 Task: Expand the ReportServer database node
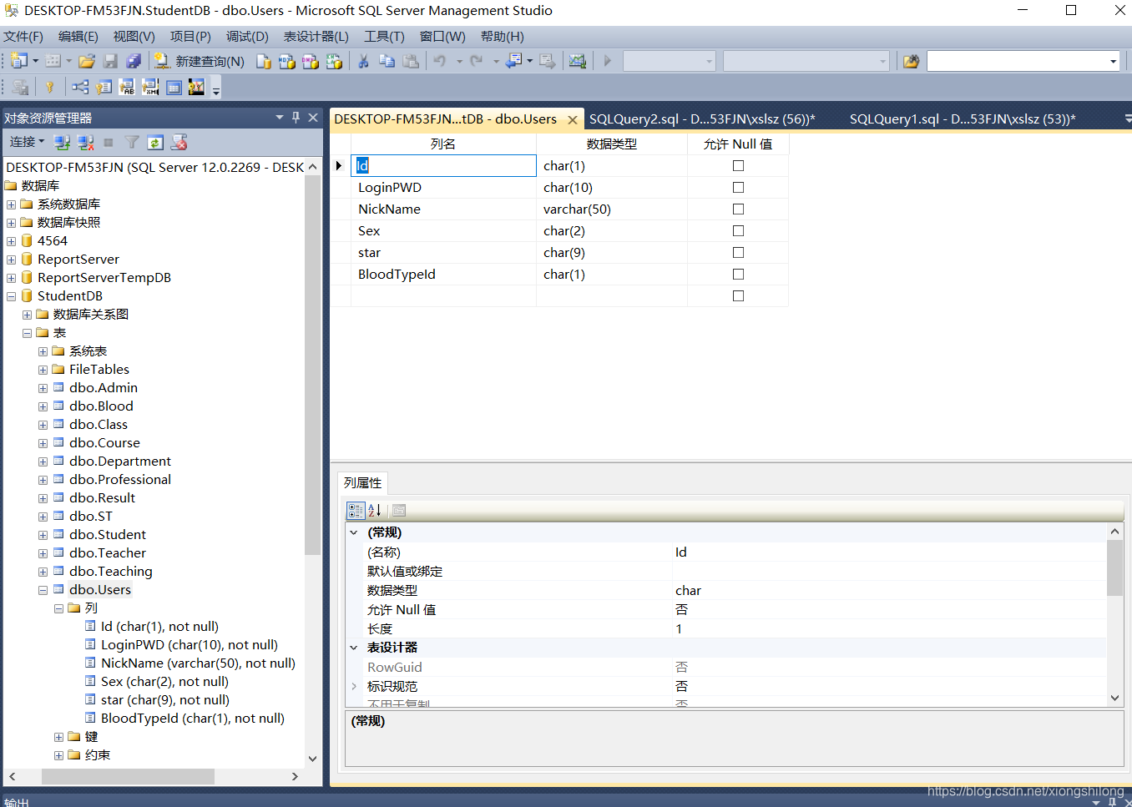click(x=11, y=260)
